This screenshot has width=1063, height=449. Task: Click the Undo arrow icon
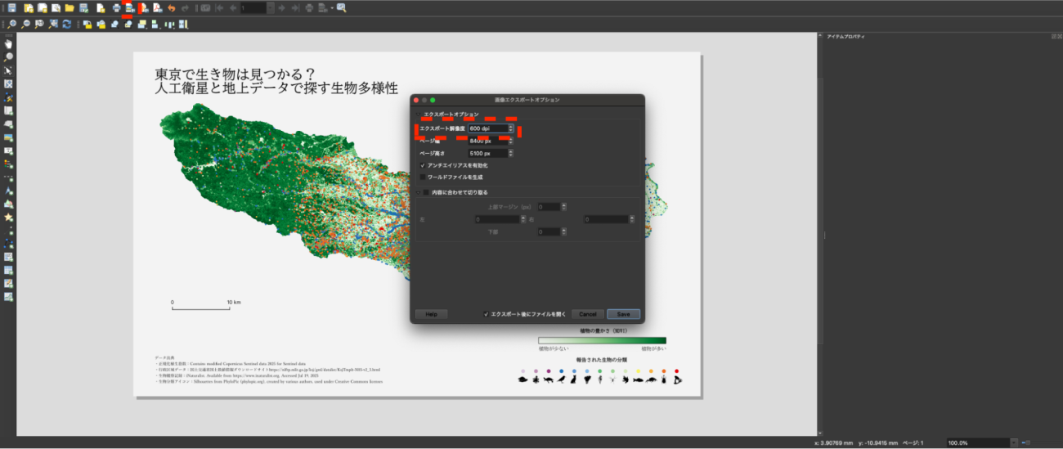[x=171, y=7]
